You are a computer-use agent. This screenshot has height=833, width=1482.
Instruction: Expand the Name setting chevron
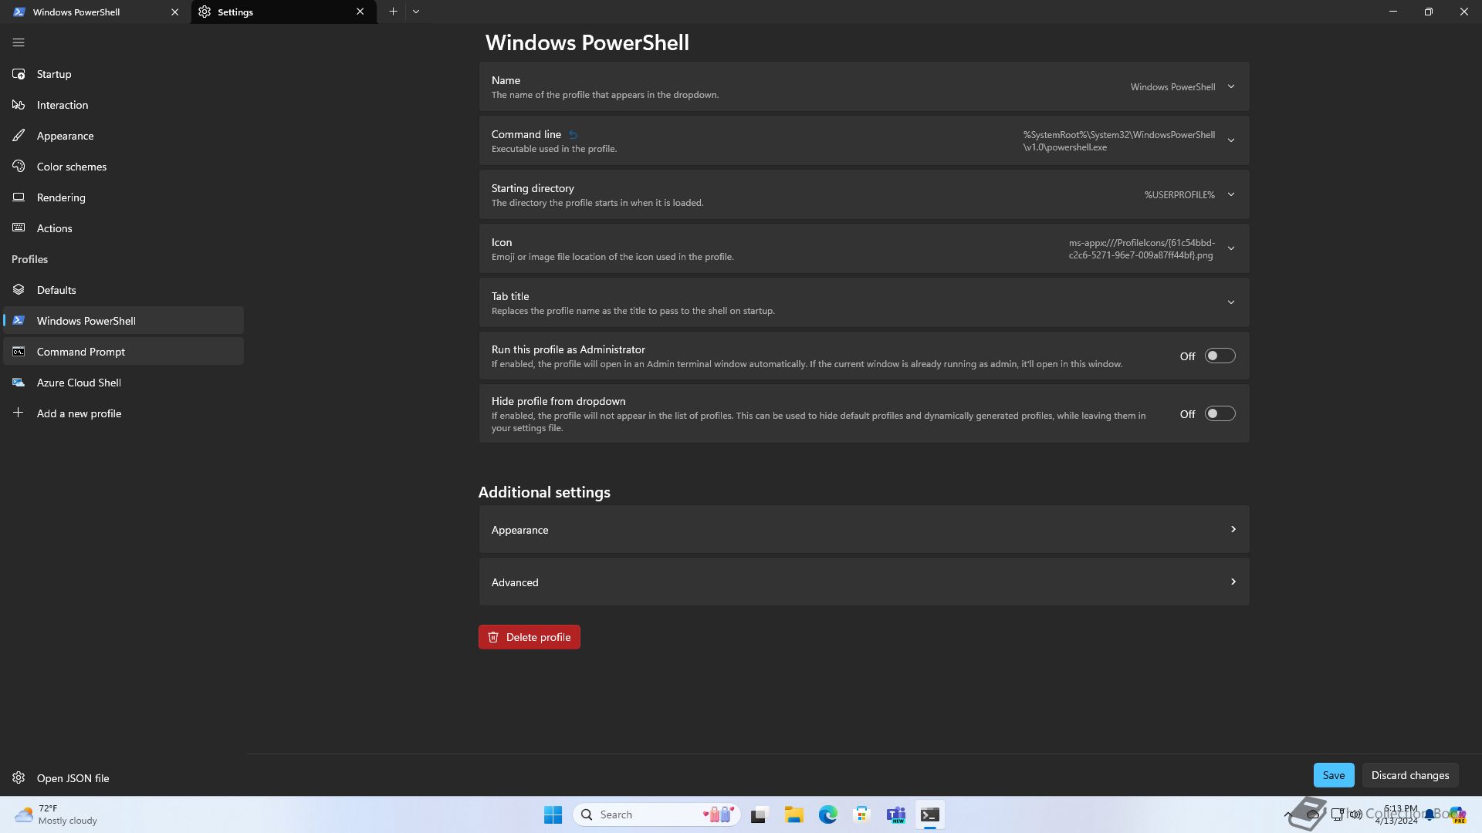pos(1231,86)
